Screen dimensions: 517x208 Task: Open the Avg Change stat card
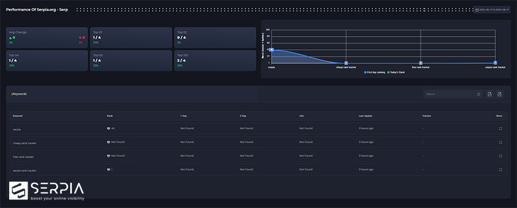[x=47, y=37]
